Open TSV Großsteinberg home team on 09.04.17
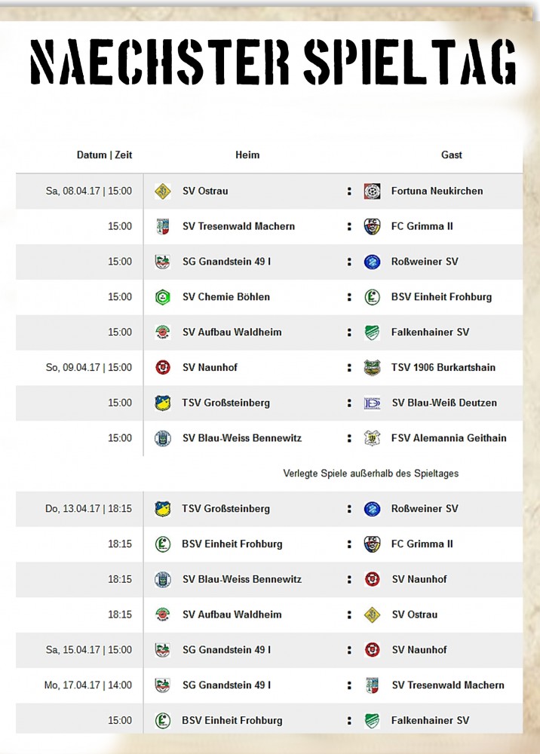The width and height of the screenshot is (540, 754). point(226,403)
